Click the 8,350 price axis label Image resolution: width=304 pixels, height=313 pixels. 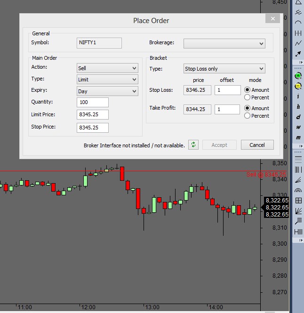click(280, 163)
